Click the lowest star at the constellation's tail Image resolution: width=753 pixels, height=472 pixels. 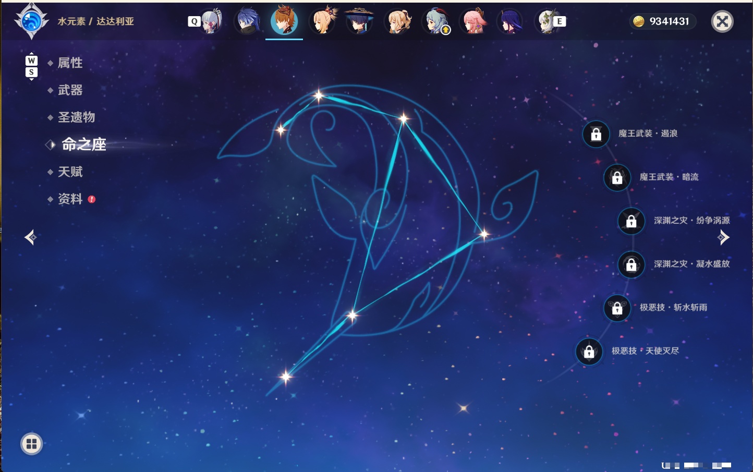[x=286, y=376]
